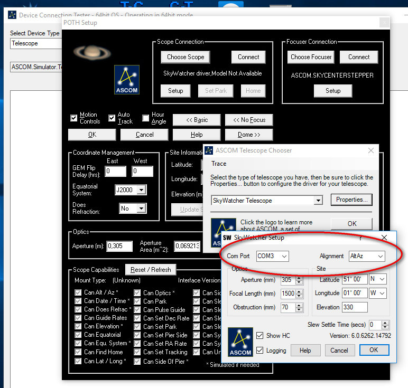Click GEM Flip Delay East field
The width and height of the screenshot is (408, 388).
[116, 171]
